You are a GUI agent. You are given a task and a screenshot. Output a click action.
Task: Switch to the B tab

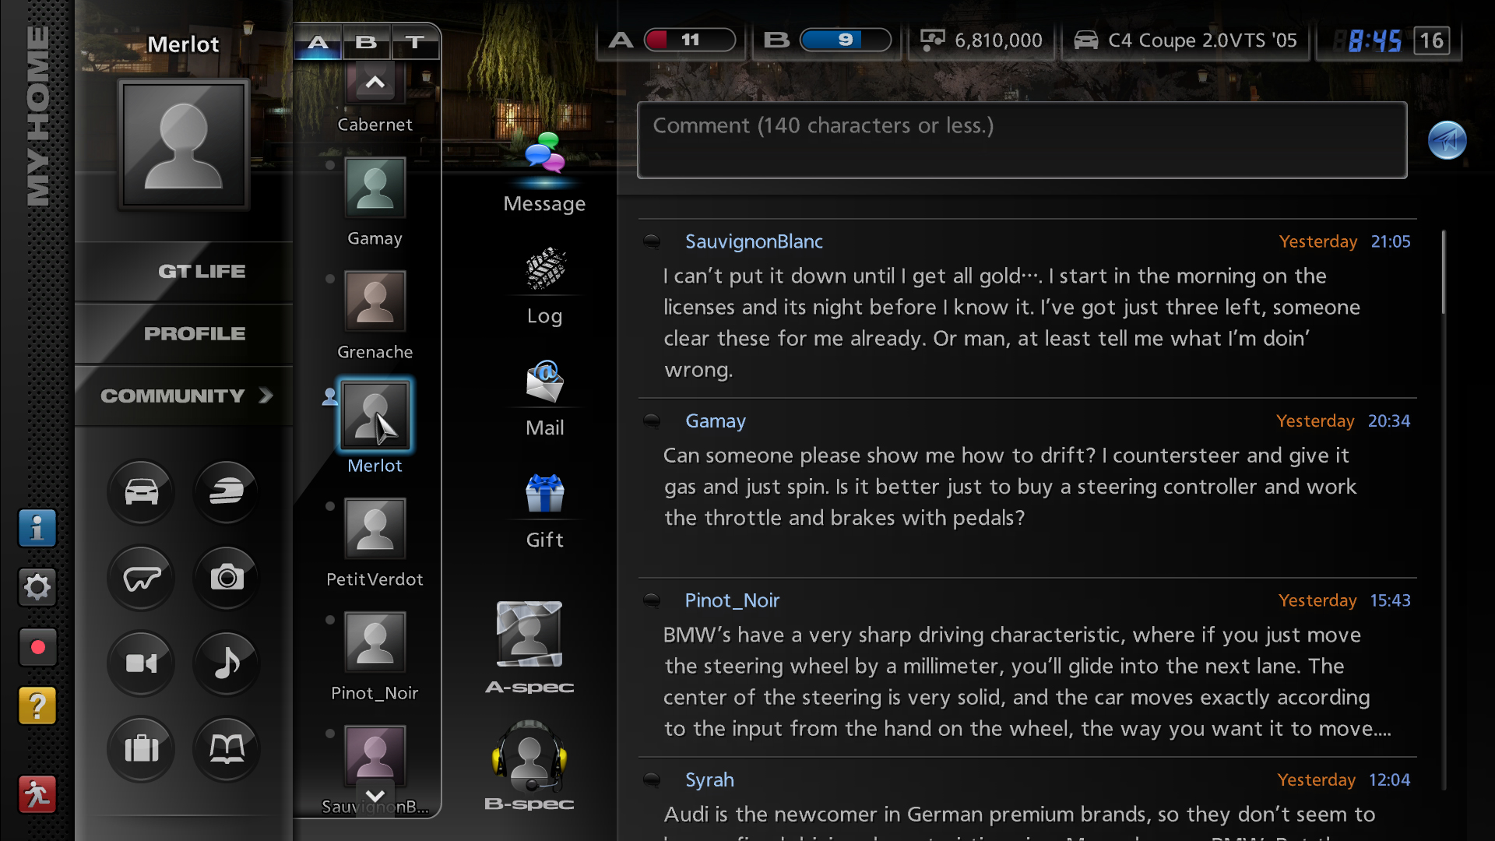pos(366,42)
